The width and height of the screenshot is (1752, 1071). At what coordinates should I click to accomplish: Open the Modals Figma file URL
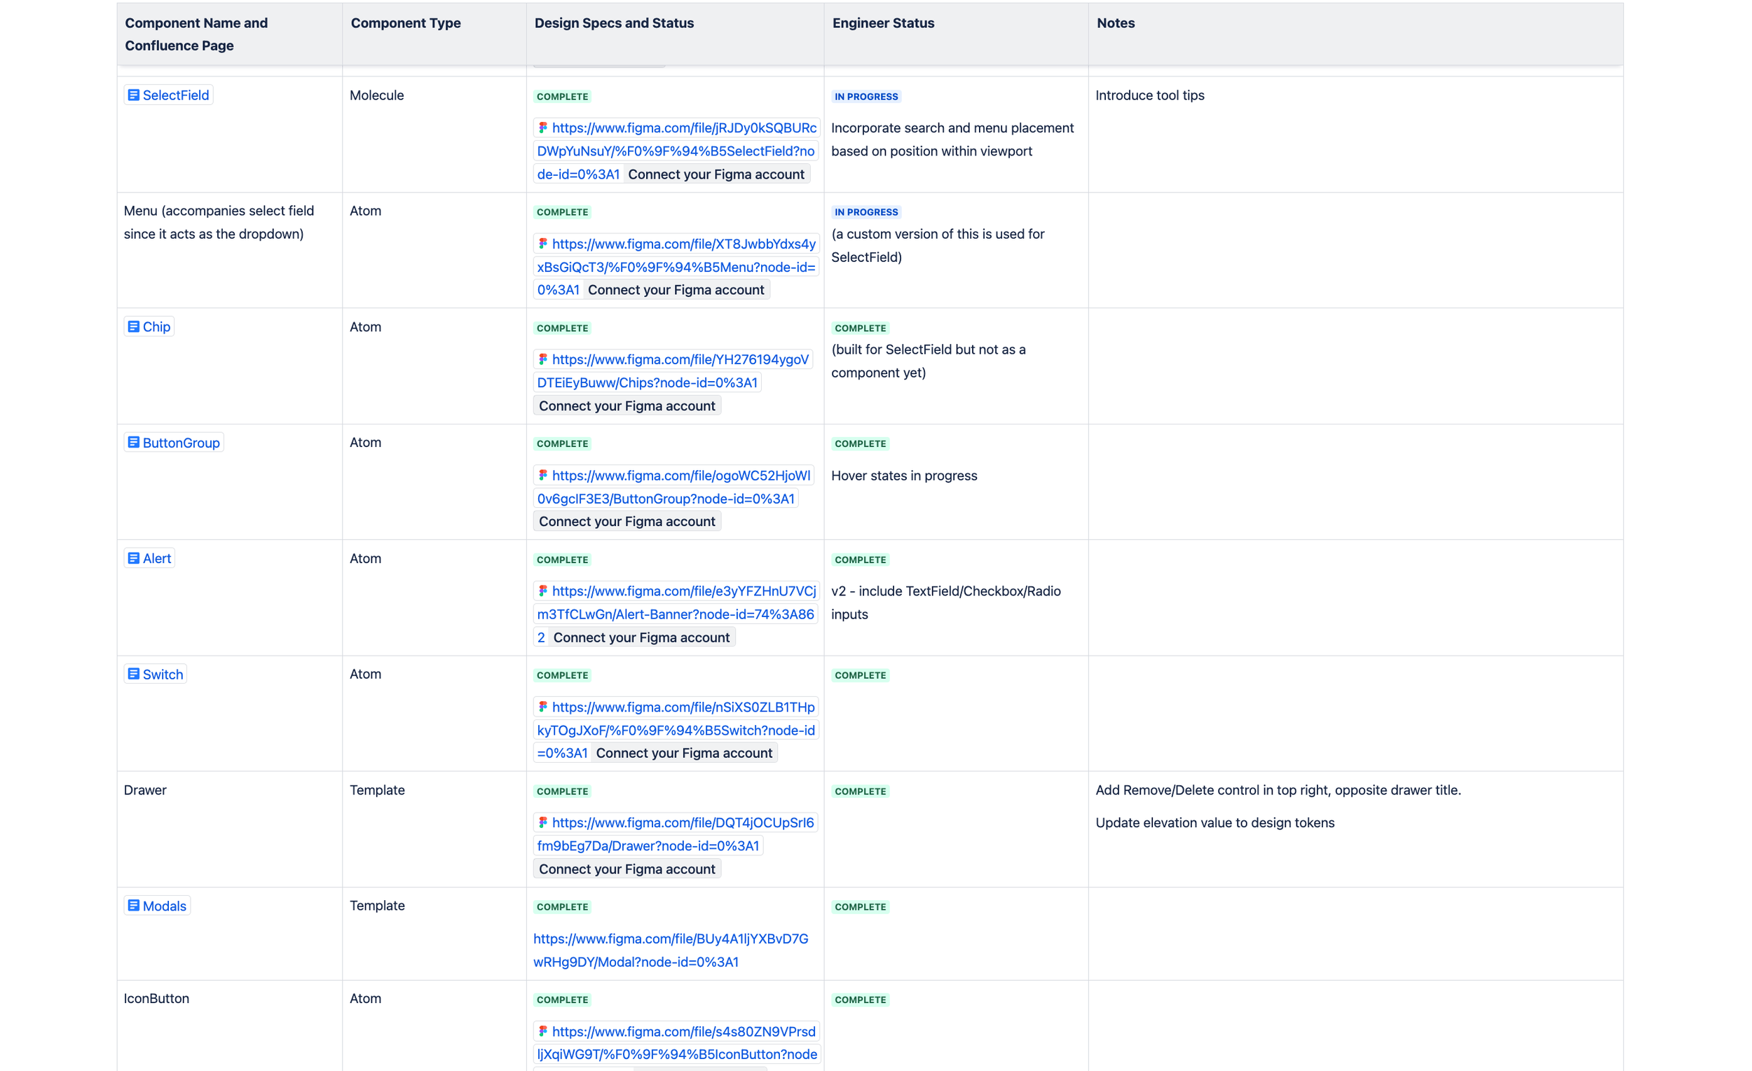(671, 939)
